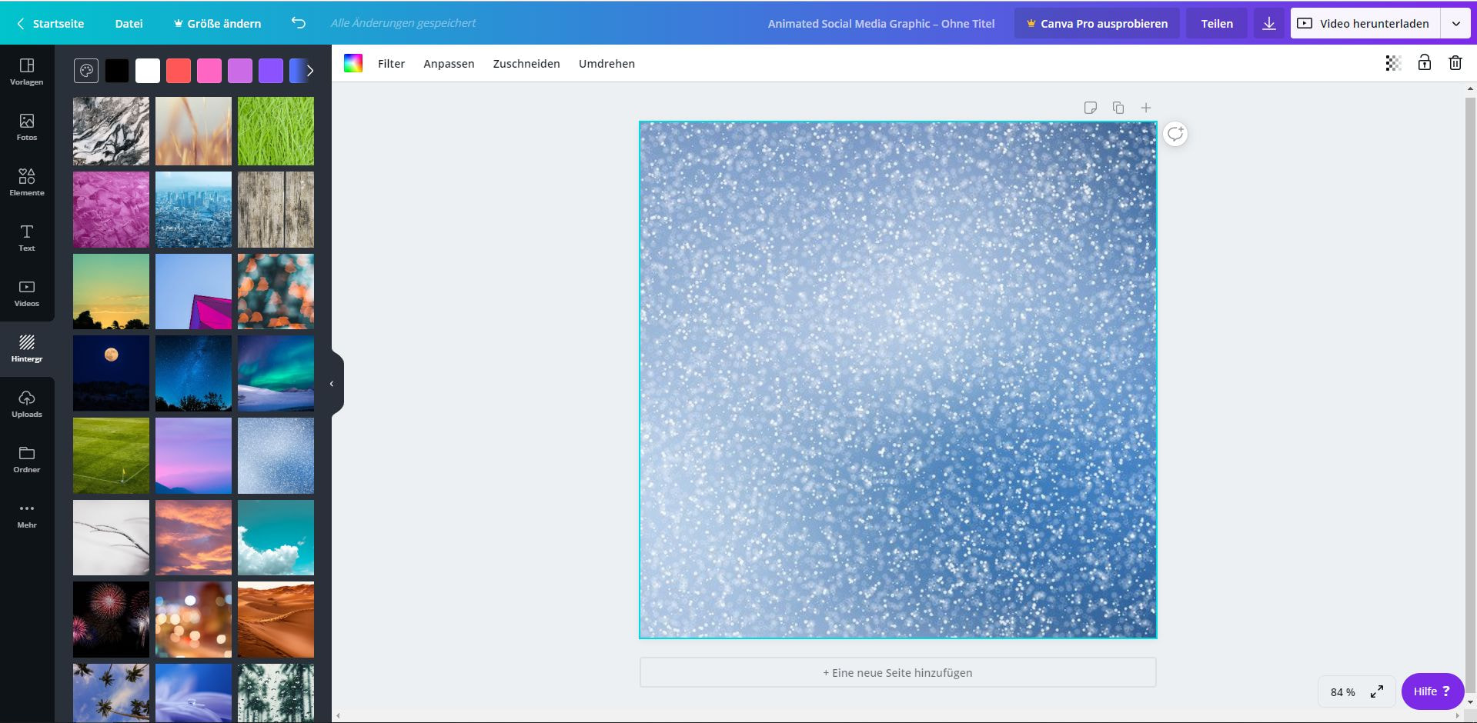Open the Vorlagen templates panel

point(26,72)
